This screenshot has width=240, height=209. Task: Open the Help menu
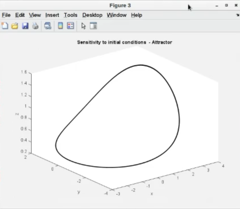(136, 15)
